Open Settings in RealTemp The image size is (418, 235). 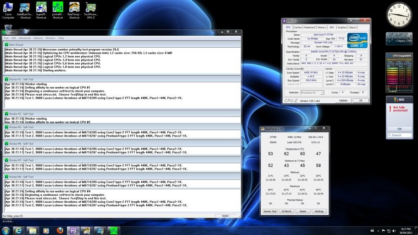click(x=319, y=211)
